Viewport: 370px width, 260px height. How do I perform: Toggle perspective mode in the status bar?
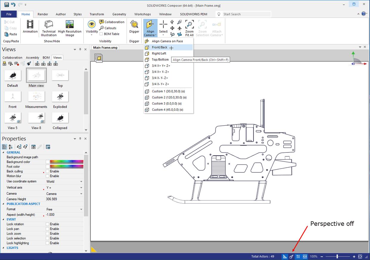pyautogui.click(x=291, y=256)
